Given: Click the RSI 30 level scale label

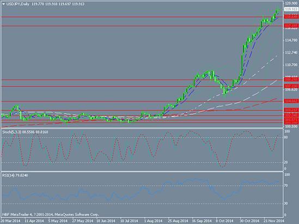Looking at the screenshot, I should coord(286,203).
